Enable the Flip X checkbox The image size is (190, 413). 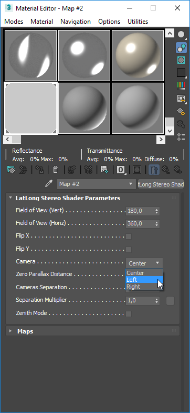point(129,236)
